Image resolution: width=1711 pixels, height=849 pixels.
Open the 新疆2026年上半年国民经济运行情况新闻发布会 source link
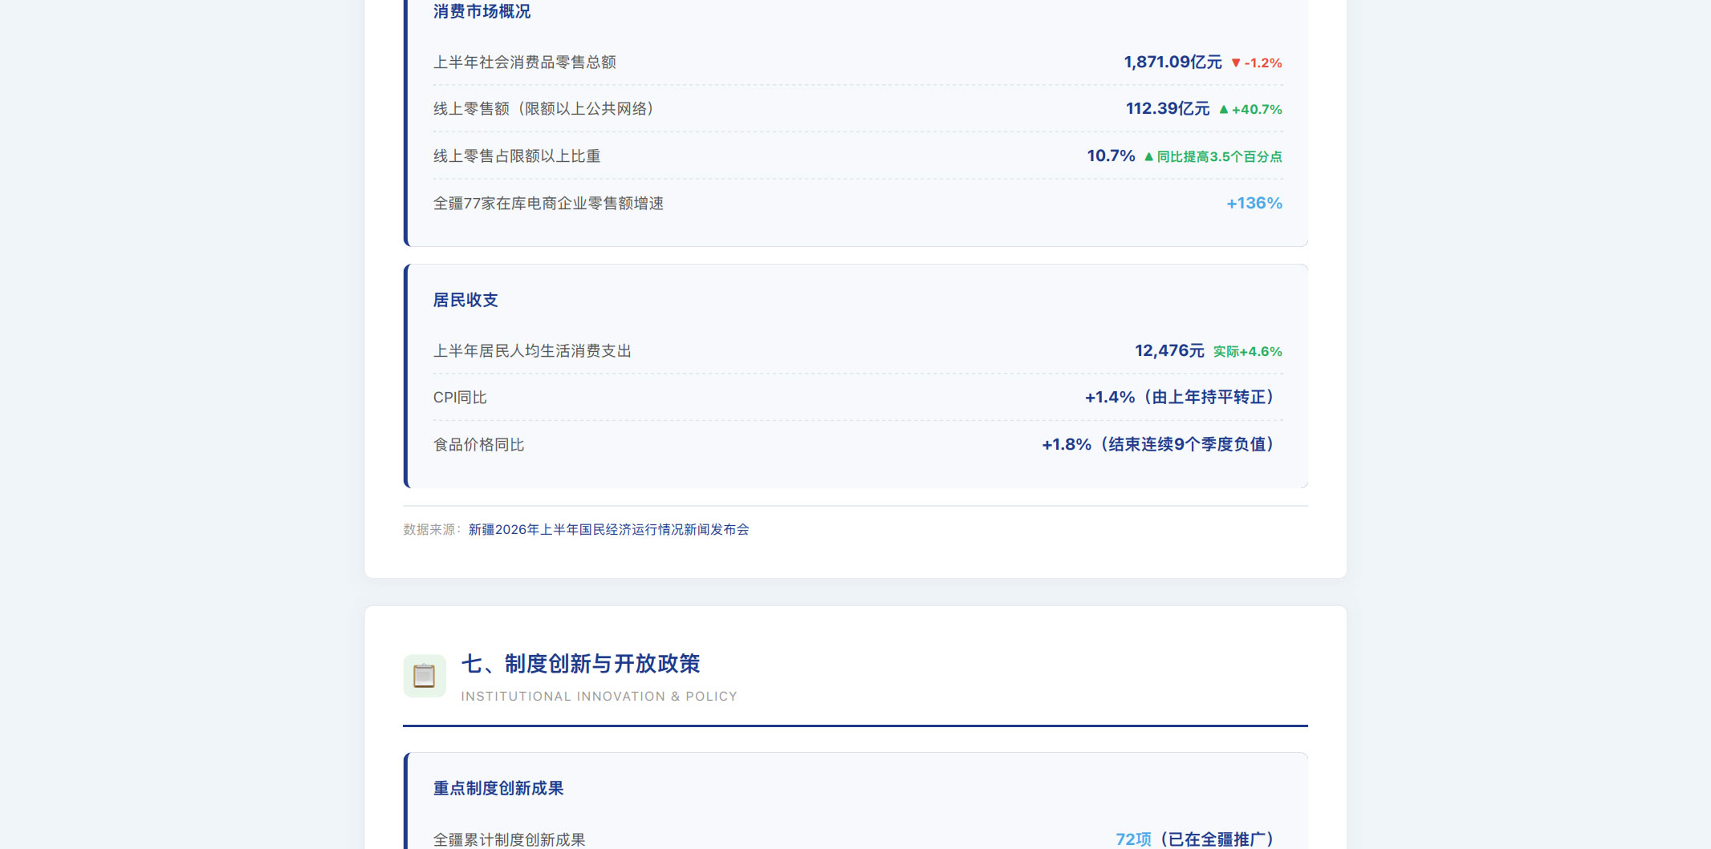pos(608,530)
